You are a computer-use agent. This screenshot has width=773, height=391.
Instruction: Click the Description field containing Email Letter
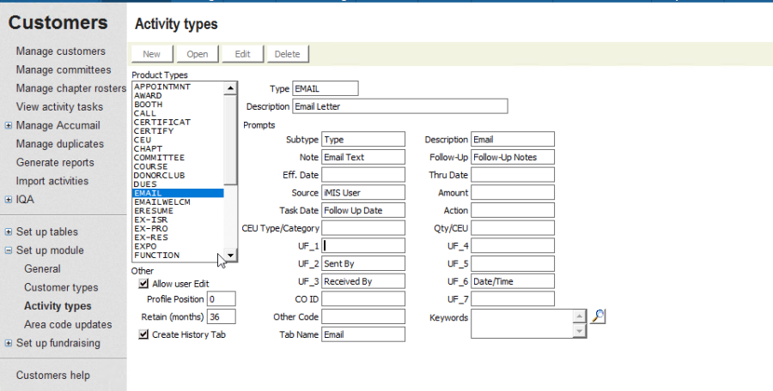point(399,106)
